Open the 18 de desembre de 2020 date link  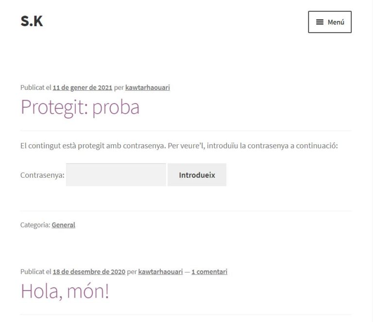(x=89, y=272)
